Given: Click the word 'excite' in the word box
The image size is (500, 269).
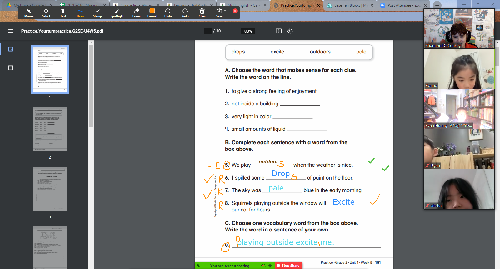Looking at the screenshot, I should click(277, 52).
